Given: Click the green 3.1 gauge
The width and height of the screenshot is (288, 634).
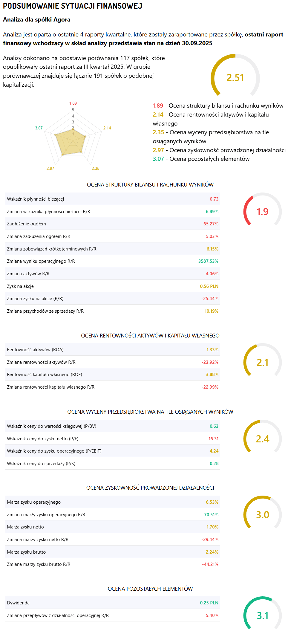Looking at the screenshot, I should tap(262, 615).
